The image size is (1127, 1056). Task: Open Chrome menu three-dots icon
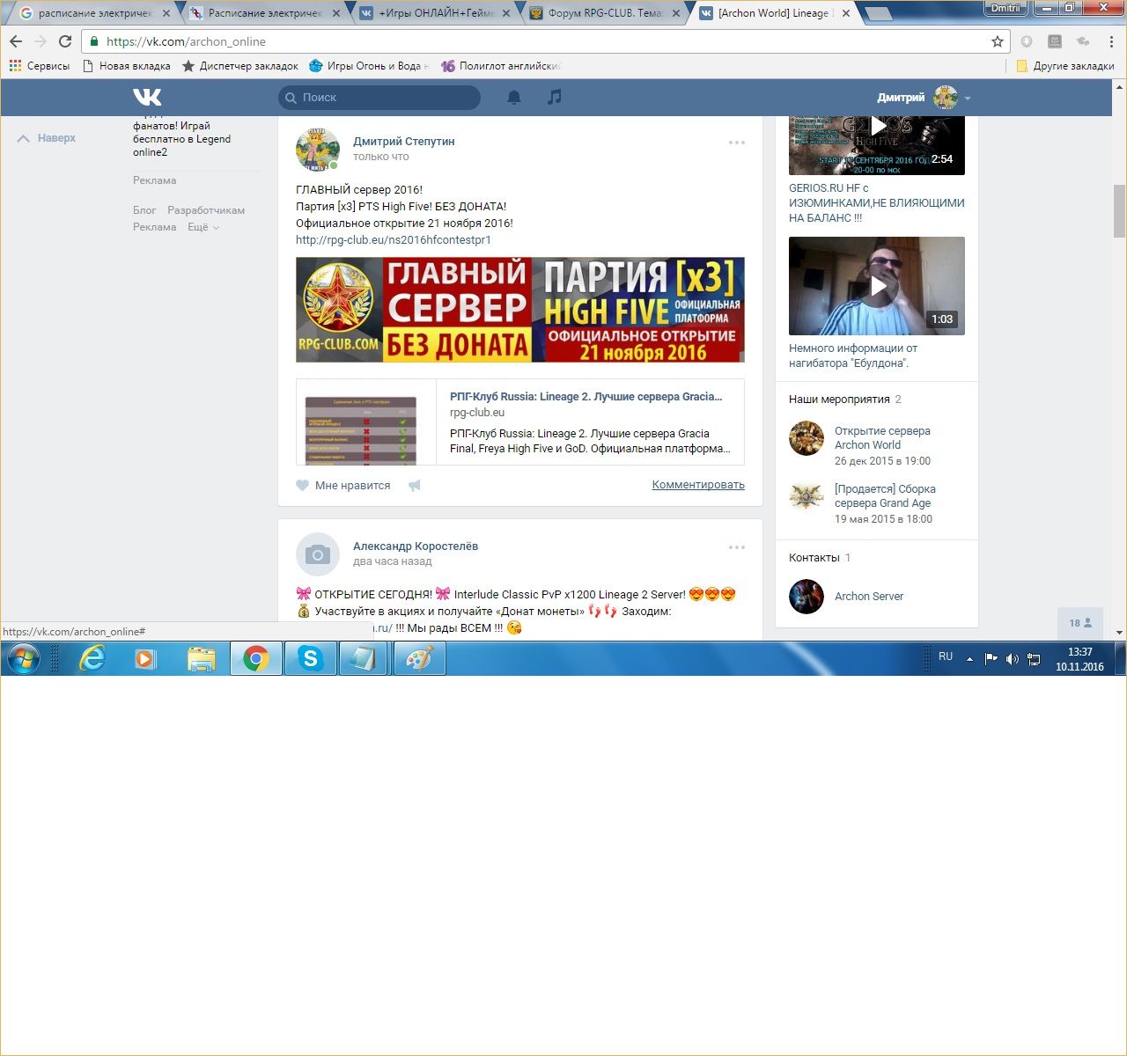pyautogui.click(x=1113, y=41)
